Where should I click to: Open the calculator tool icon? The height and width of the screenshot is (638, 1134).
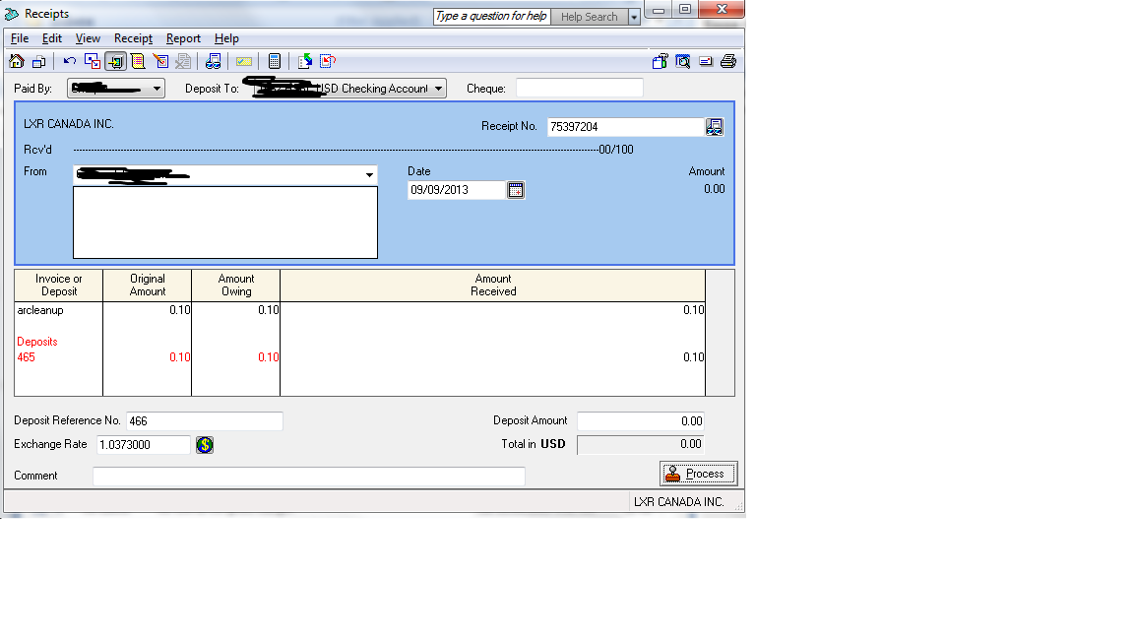pos(274,61)
